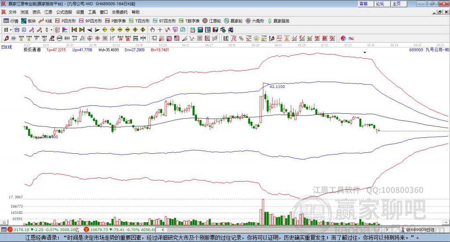Screen dimensions: 450x242
Task: Select the Gann fan red rays tool
Action: tap(162, 38)
